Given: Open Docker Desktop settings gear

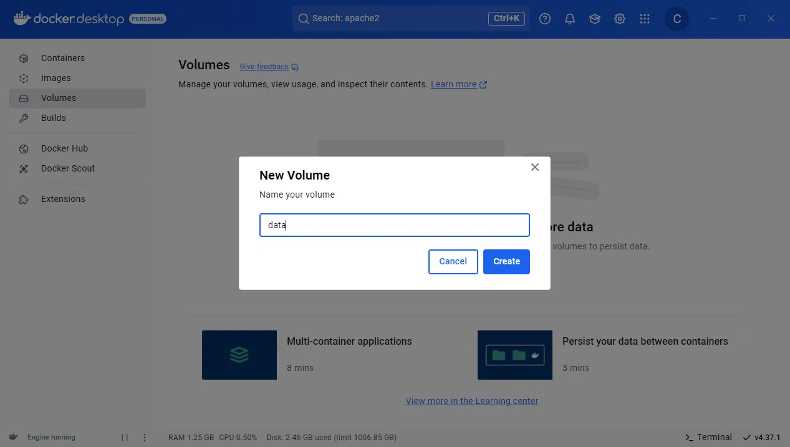Looking at the screenshot, I should tap(619, 19).
